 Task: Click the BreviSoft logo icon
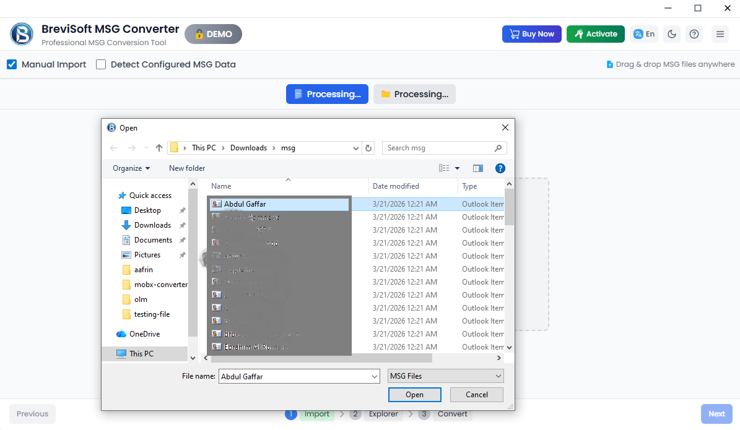pos(22,34)
